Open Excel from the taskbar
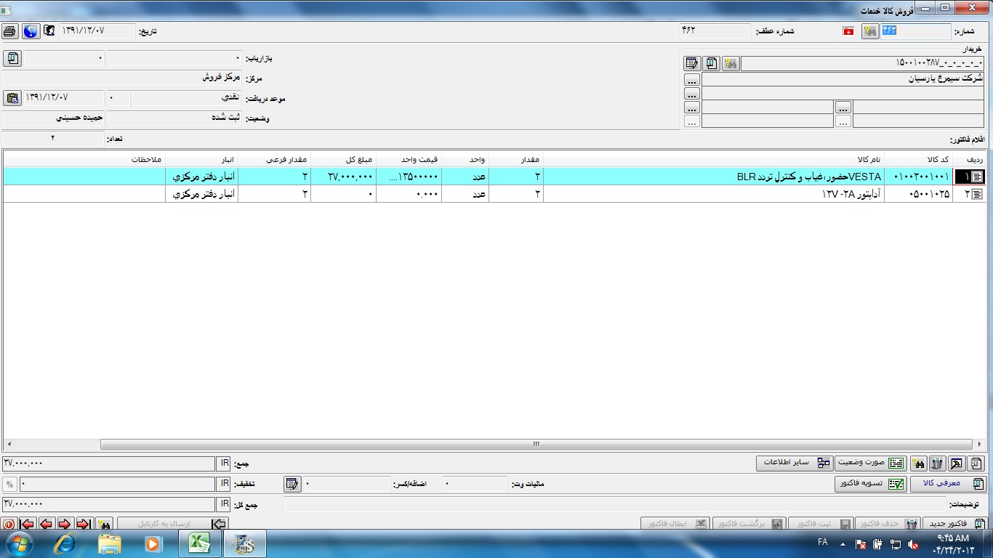The image size is (993, 558). pyautogui.click(x=200, y=543)
